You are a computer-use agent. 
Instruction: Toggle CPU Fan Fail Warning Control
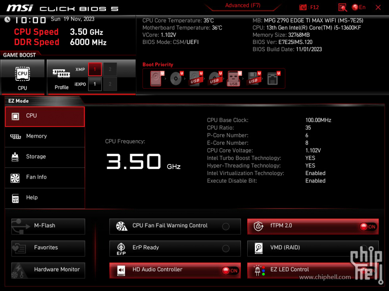point(175,226)
